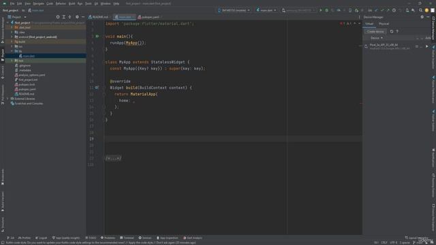Place cursor on empty line 19 in editor
The width and height of the screenshot is (436, 245).
[x=233, y=139]
